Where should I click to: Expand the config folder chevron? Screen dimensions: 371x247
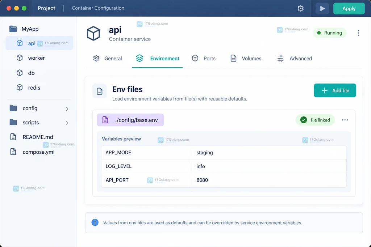click(x=67, y=109)
